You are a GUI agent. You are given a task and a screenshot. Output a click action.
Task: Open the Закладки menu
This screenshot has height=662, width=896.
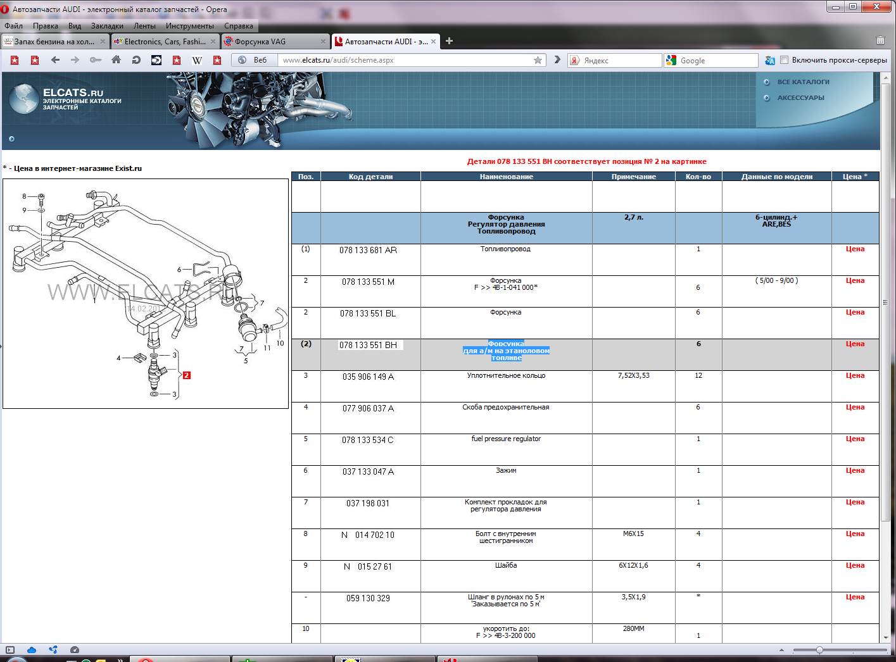tap(107, 26)
